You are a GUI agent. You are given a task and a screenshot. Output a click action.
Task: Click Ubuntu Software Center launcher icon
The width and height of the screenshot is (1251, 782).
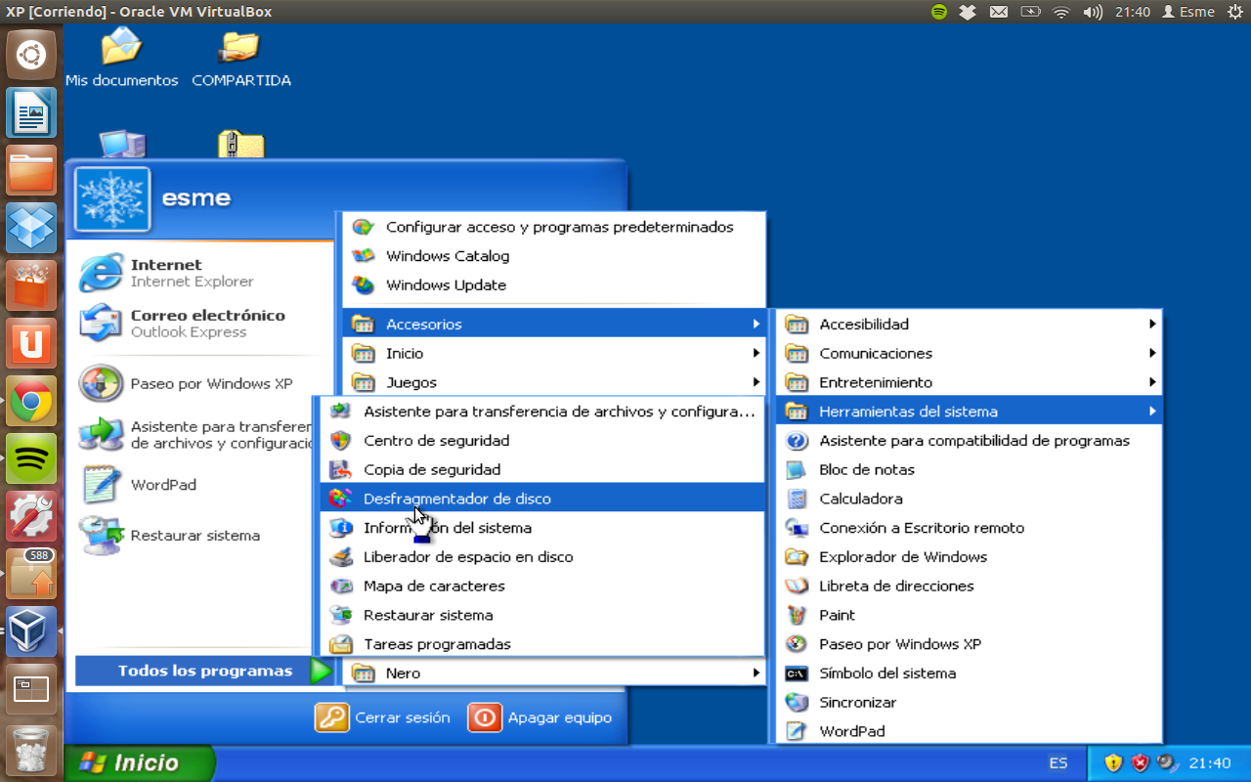[x=31, y=285]
